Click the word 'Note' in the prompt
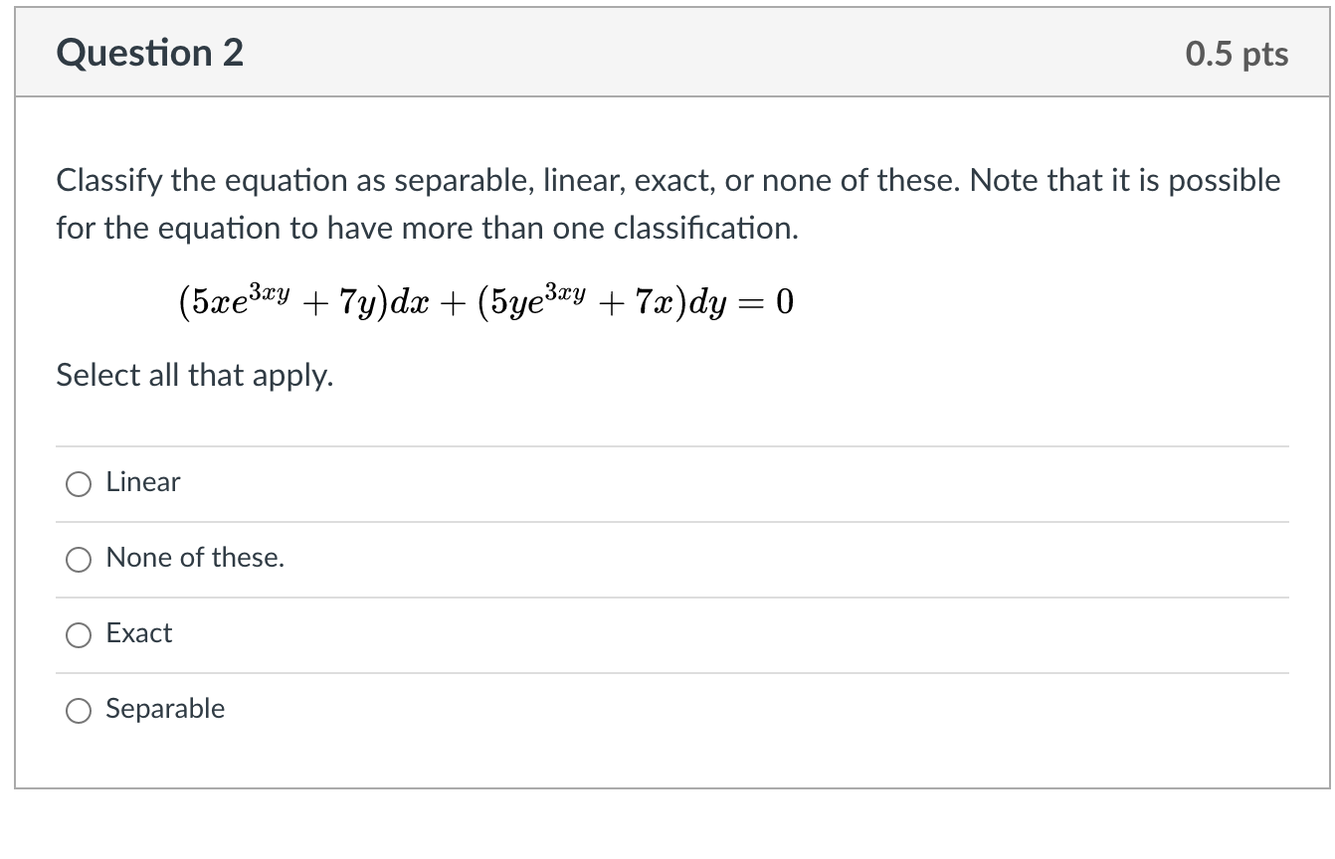Viewport: 1335px width, 859px height. click(x=1001, y=181)
